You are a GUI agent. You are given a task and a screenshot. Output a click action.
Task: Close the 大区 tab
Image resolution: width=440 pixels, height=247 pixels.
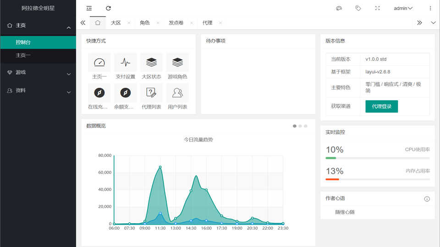coord(129,23)
